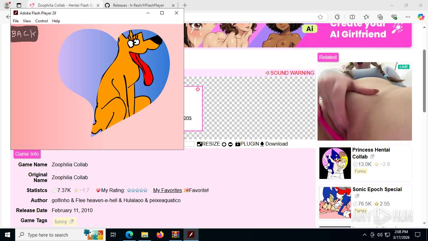Open Copilot in Edge
The width and height of the screenshot is (428, 241).
[x=421, y=17]
